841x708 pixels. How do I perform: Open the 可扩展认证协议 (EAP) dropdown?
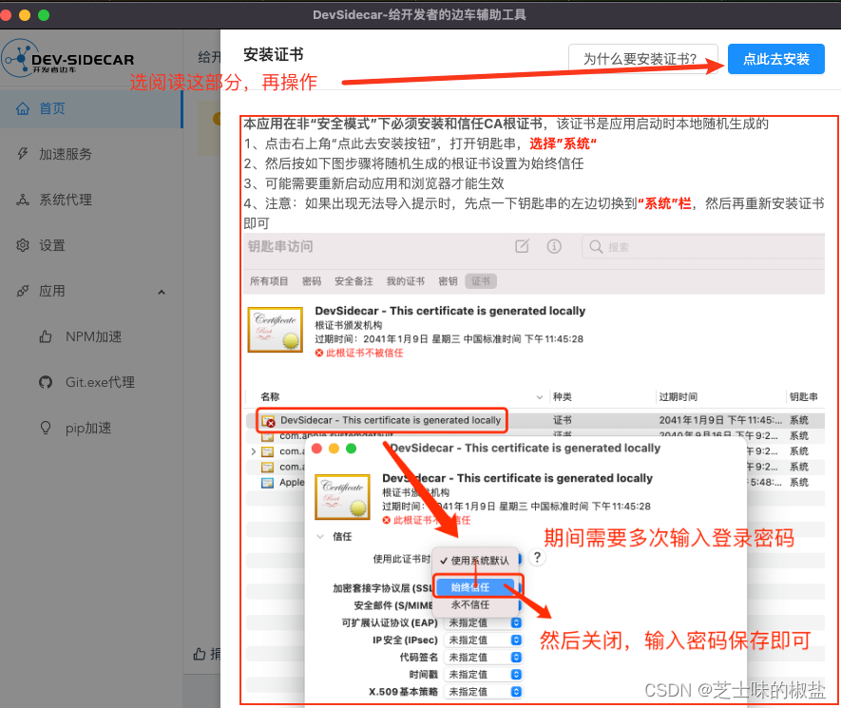[x=484, y=622]
